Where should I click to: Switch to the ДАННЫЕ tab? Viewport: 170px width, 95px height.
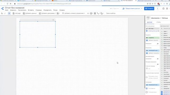tap(150, 22)
